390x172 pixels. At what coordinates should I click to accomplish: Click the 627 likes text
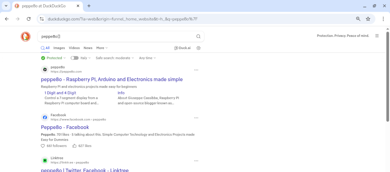85,146
